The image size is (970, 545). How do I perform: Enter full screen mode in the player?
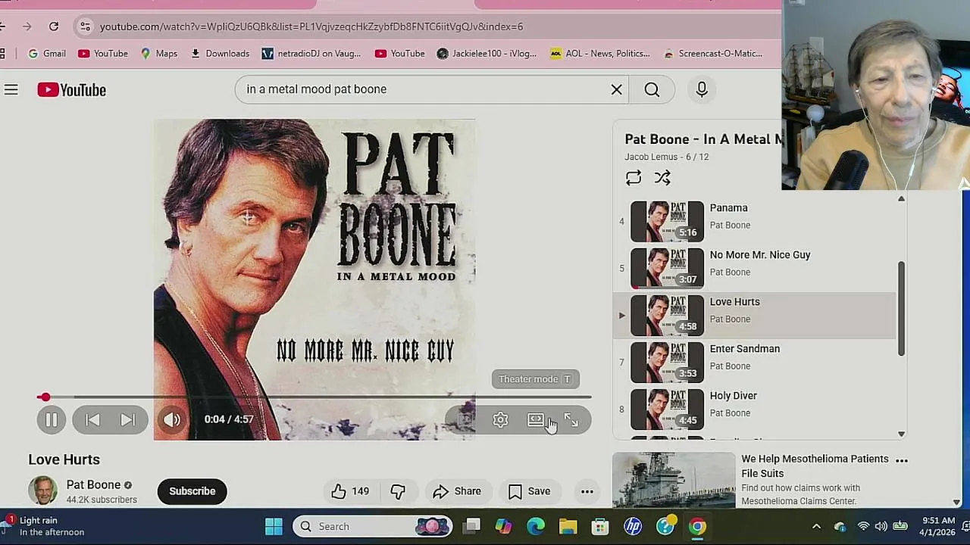(571, 420)
